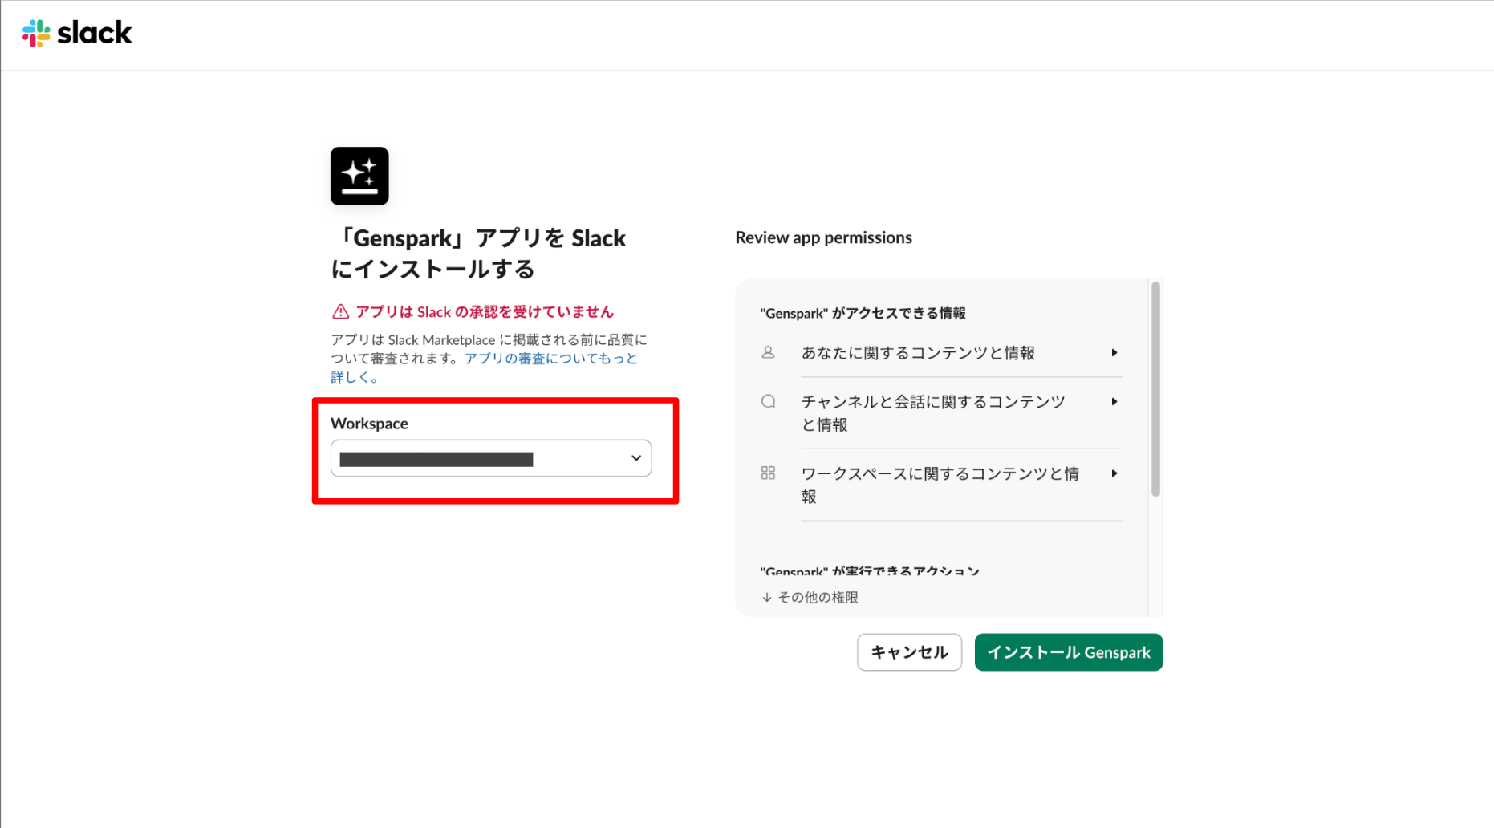Click the person icon beside あなたに関するコンテンツ
The width and height of the screenshot is (1494, 828).
768,352
